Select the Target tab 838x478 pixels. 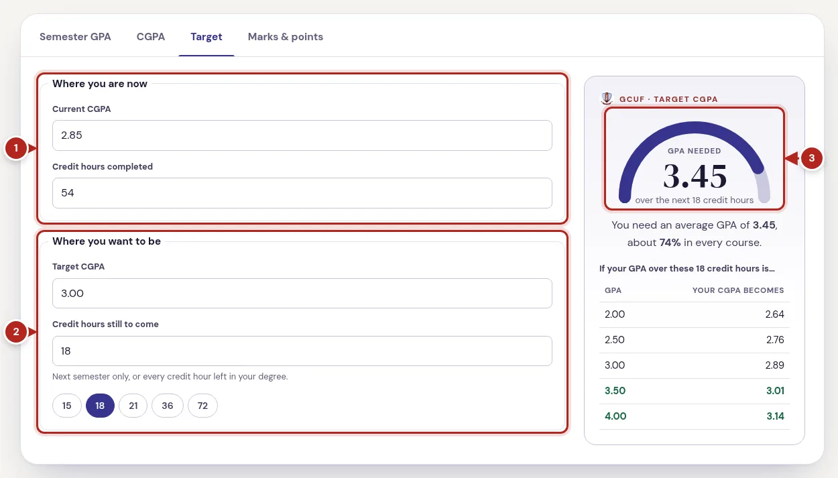click(x=206, y=37)
